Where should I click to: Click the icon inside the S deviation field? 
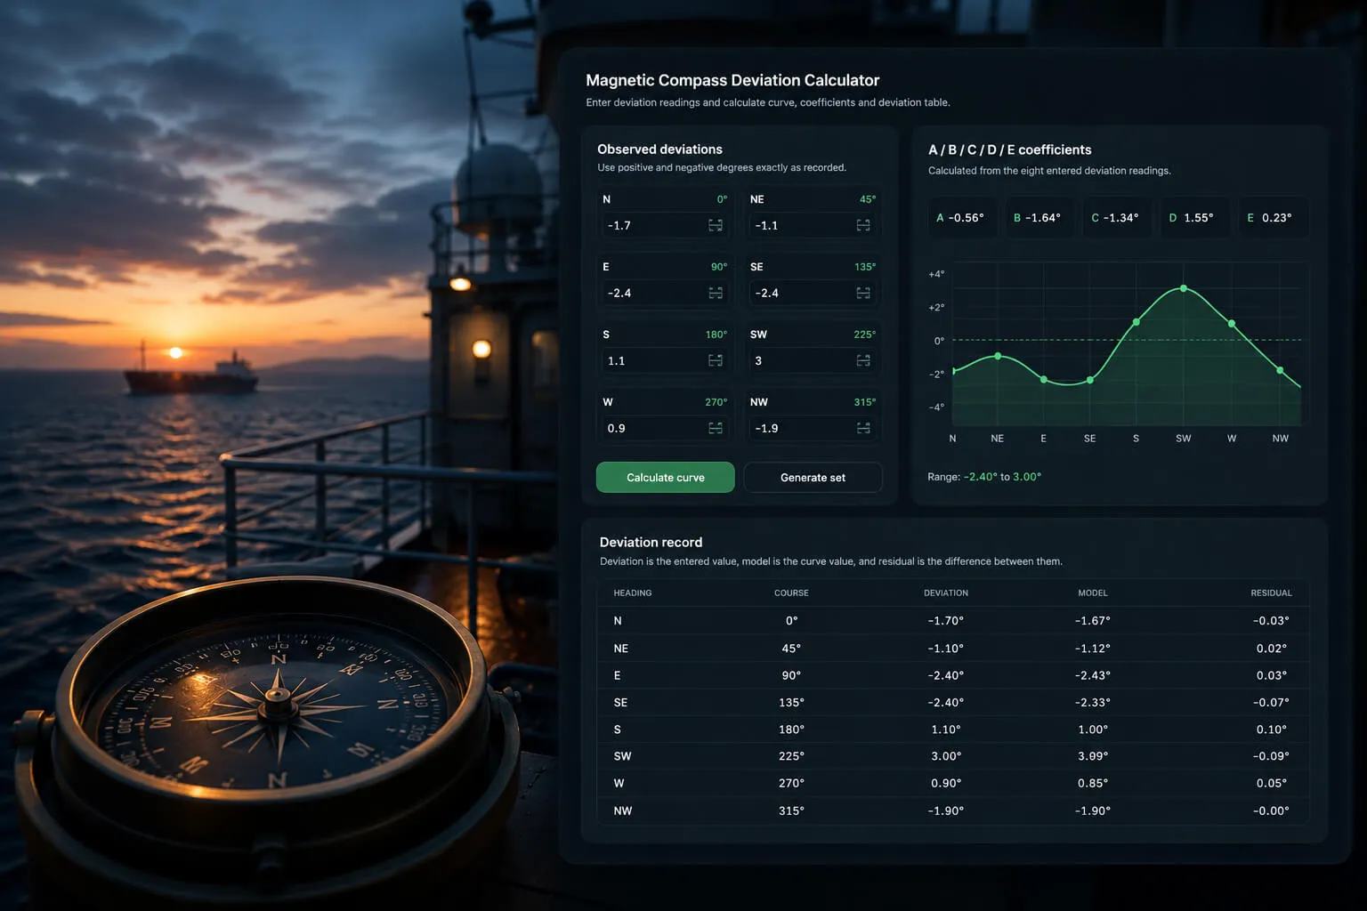tap(716, 360)
